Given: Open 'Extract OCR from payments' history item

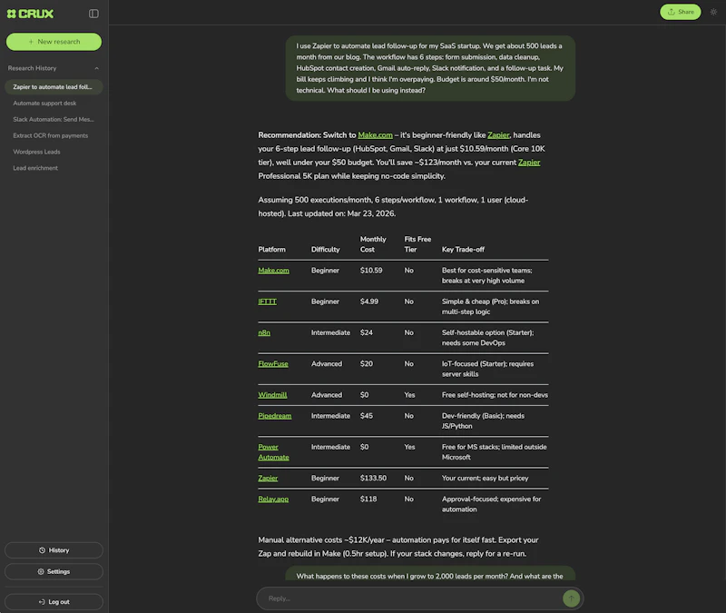Looking at the screenshot, I should click(51, 135).
